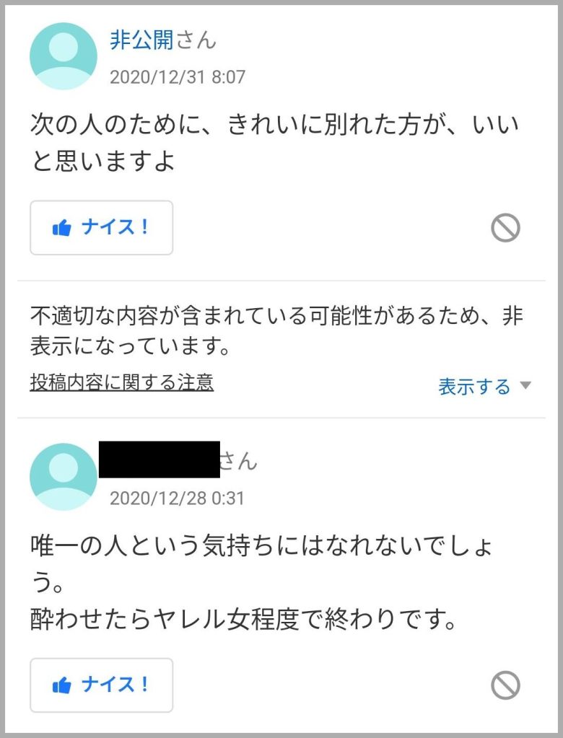Click the 2020/12/31 8:07 timestamp
Image resolution: width=563 pixels, height=738 pixels.
pyautogui.click(x=178, y=77)
